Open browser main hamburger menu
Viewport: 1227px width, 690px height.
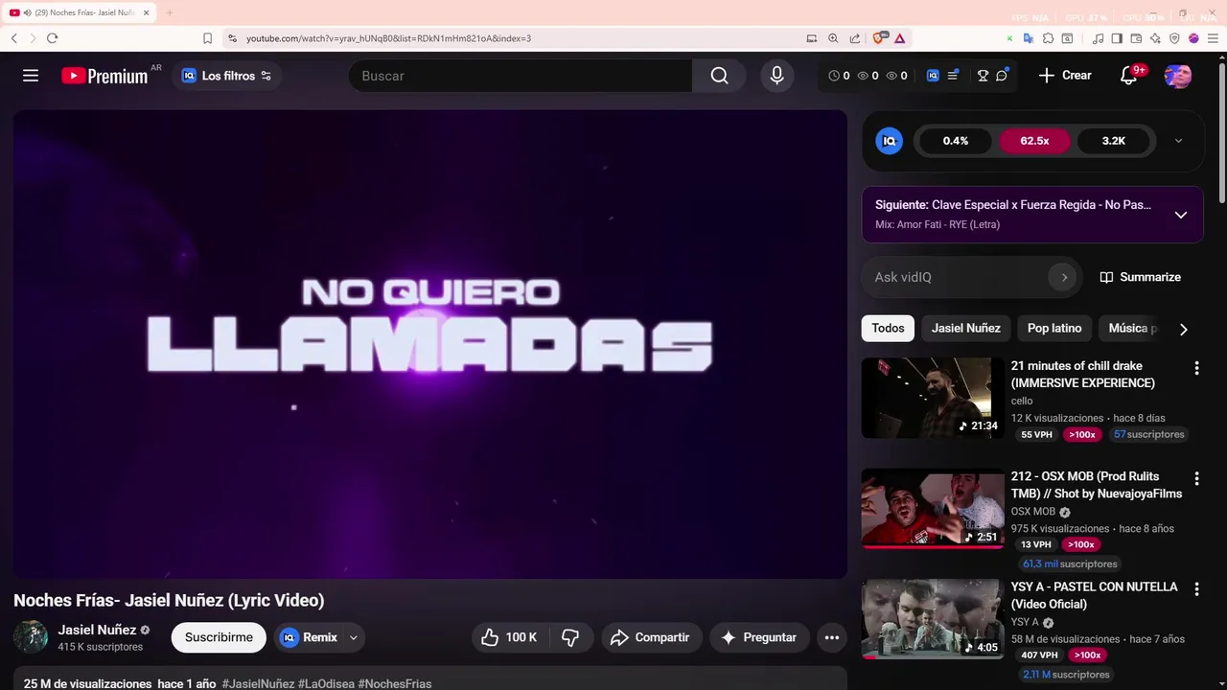coord(1213,38)
